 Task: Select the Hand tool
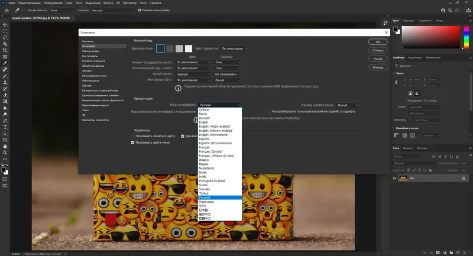[x=5, y=146]
